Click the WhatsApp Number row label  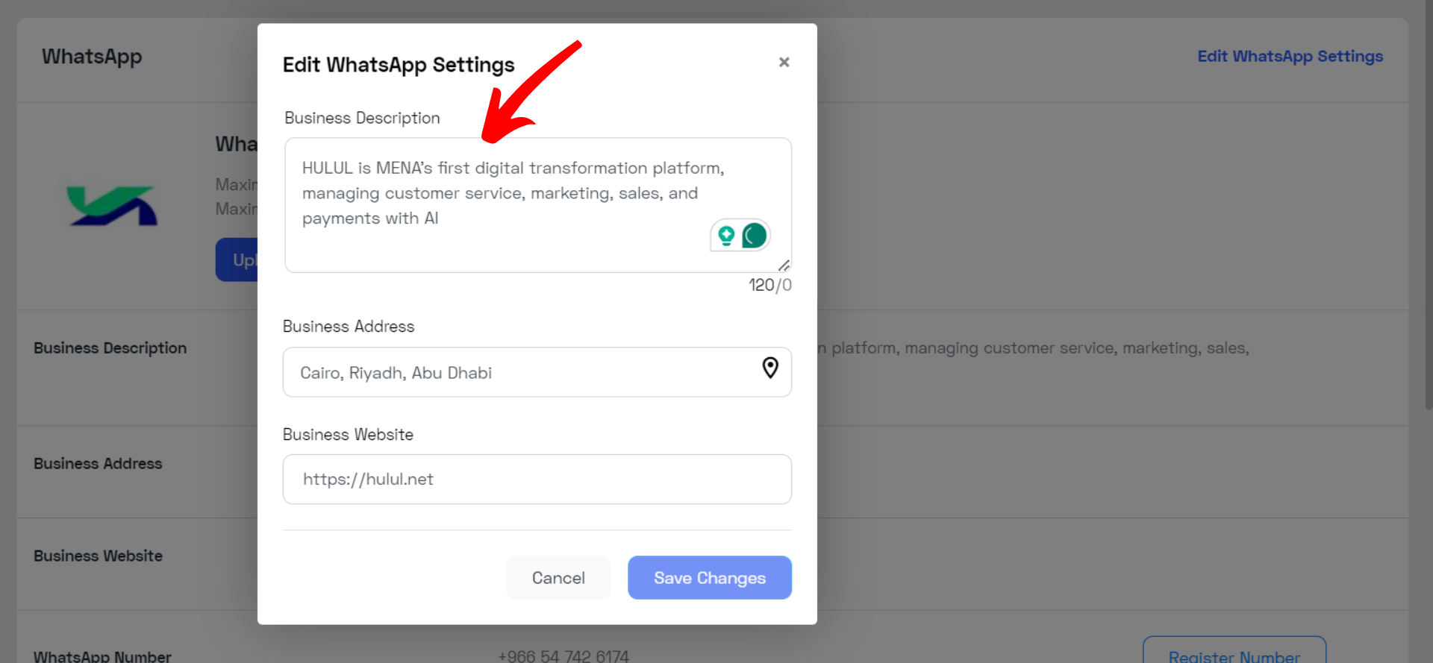tap(102, 656)
